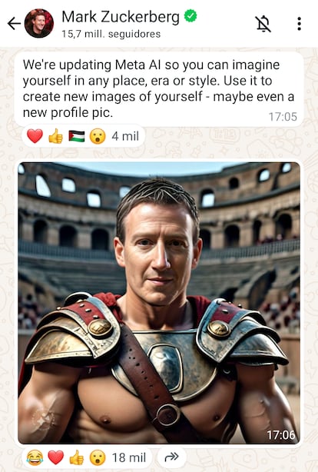Tap the green verified badge
Image resolution: width=318 pixels, height=472 pixels.
click(190, 15)
